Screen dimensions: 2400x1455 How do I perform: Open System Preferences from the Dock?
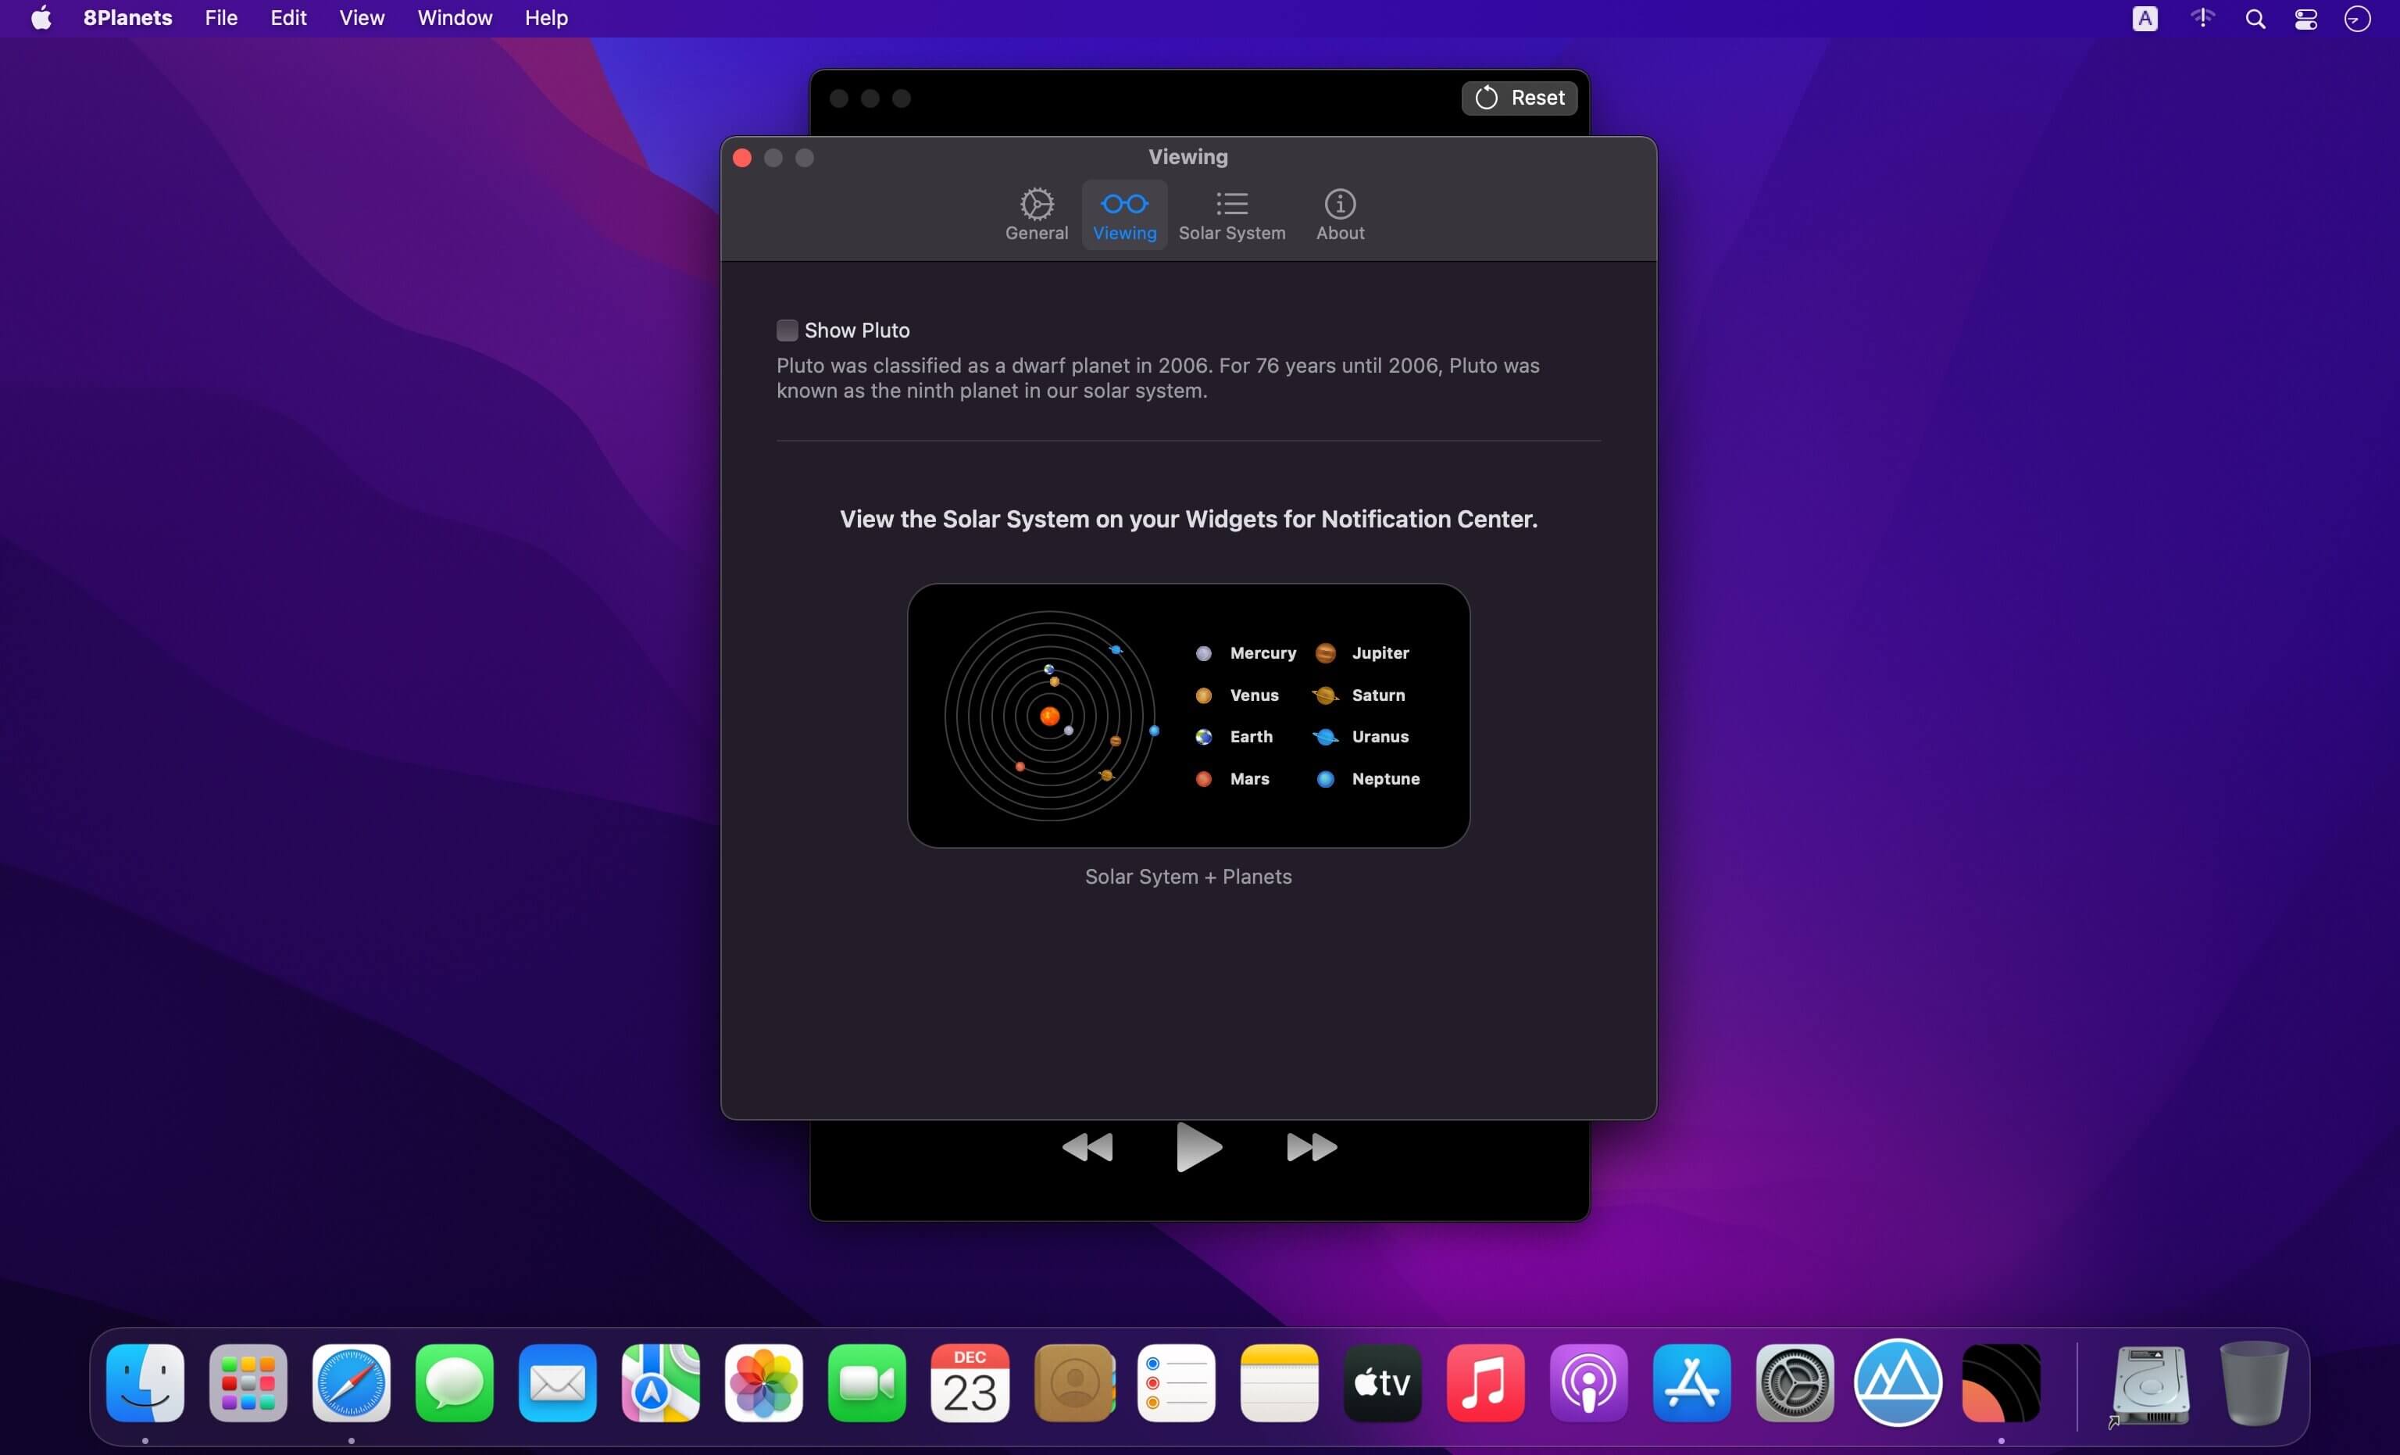pyautogui.click(x=1795, y=1382)
